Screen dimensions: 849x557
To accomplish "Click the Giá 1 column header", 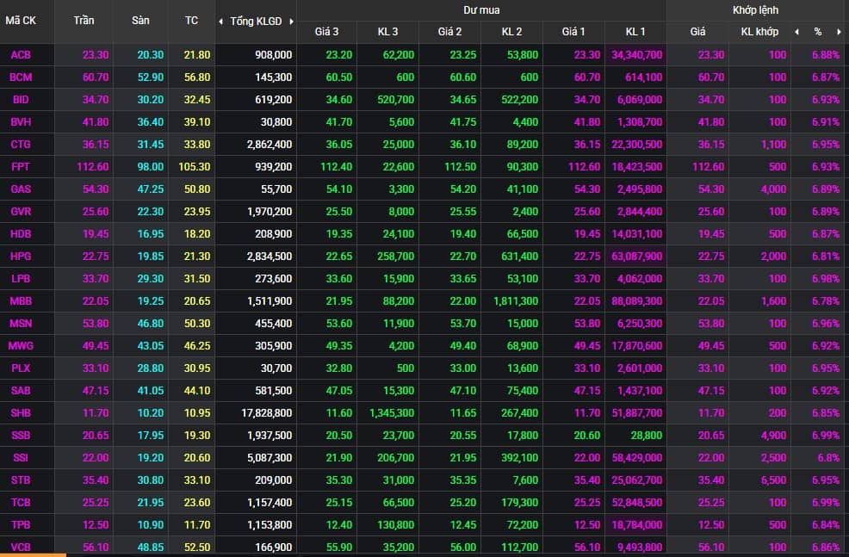I will tap(573, 32).
